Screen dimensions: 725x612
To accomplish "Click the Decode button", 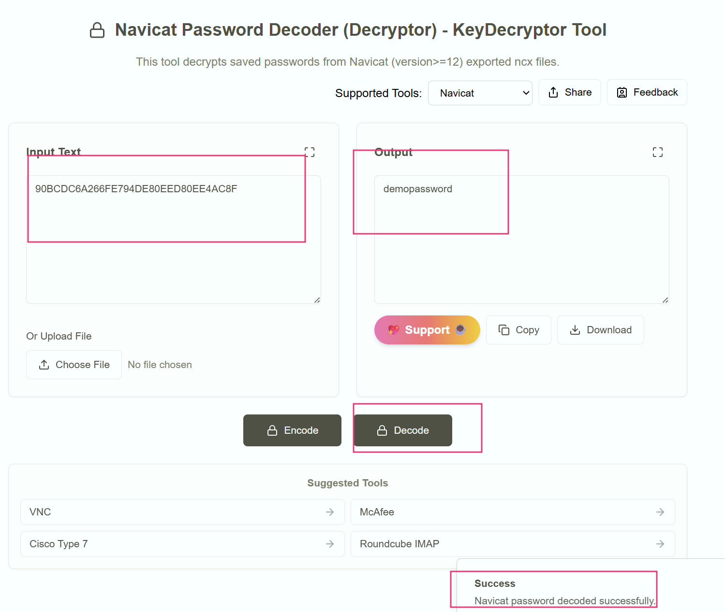I will pos(402,430).
